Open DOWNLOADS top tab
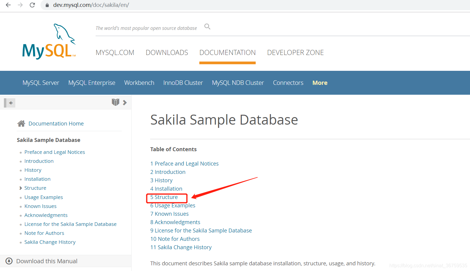Image resolution: width=470 pixels, height=271 pixels. click(167, 53)
